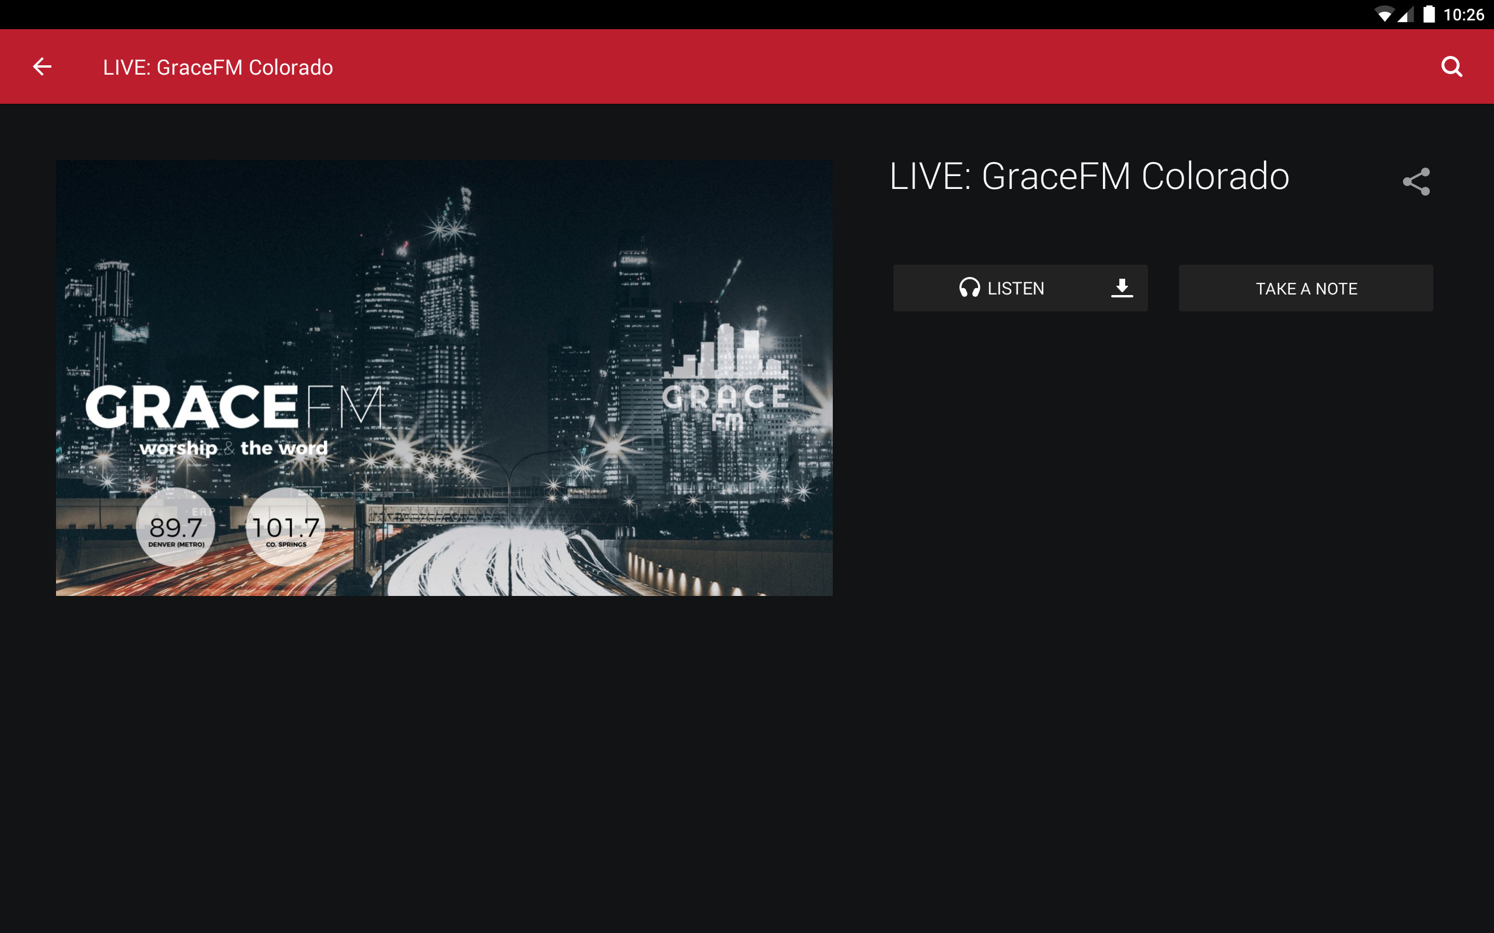This screenshot has height=933, width=1494.
Task: Select the red app bar title text
Action: (x=218, y=67)
